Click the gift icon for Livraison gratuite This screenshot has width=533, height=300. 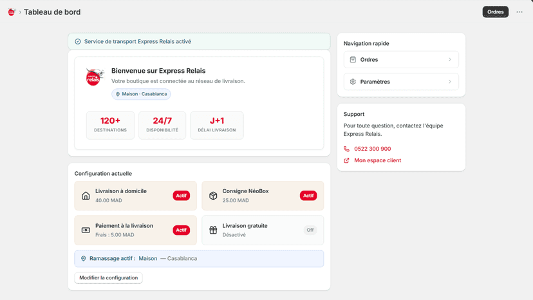(213, 230)
